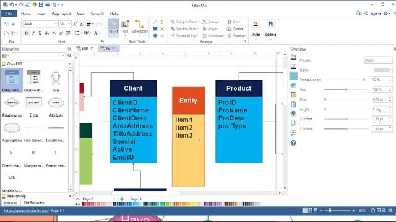Select the line drawing tool
The width and height of the screenshot is (396, 222).
pyautogui.click(x=155, y=22)
